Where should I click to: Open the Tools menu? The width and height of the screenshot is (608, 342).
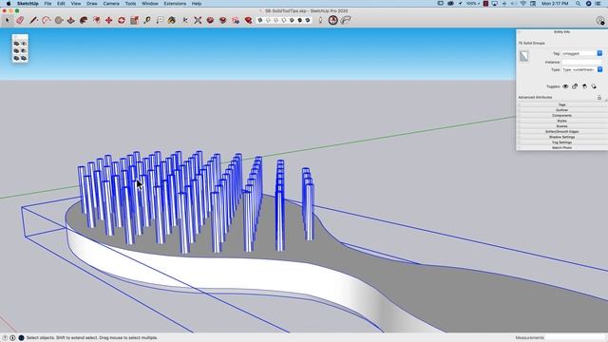(x=130, y=4)
